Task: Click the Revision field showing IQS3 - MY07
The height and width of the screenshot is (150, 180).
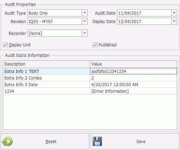Action: (54, 21)
